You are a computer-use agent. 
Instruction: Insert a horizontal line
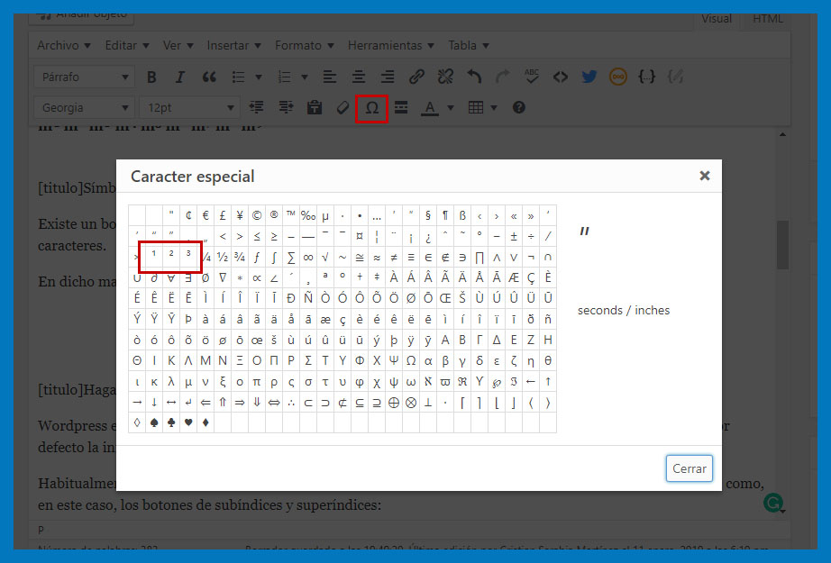(401, 107)
